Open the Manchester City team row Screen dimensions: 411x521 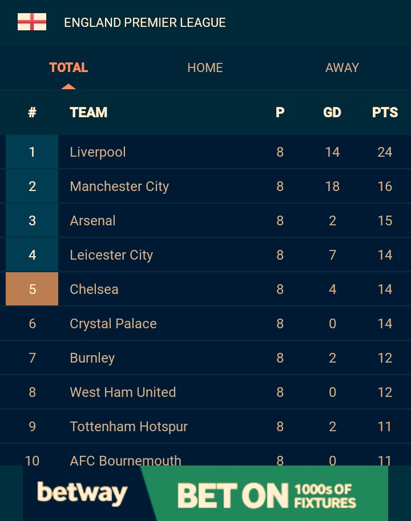click(119, 186)
